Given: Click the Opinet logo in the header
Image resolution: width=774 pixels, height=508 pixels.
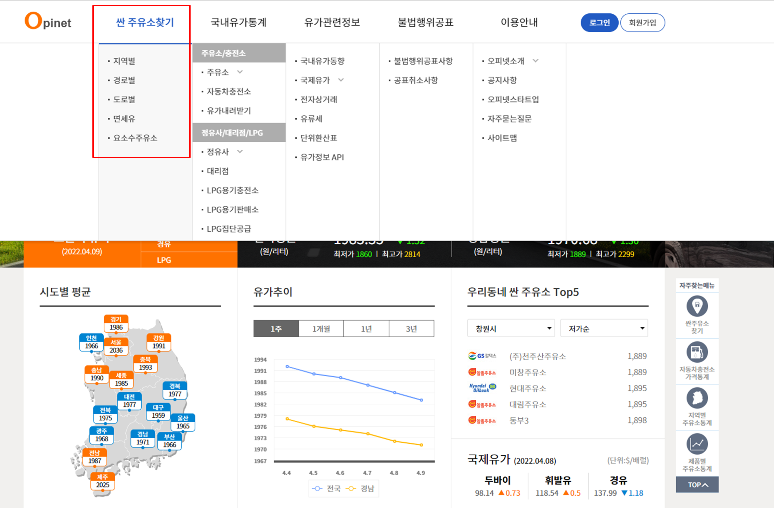Looking at the screenshot, I should 48,21.
